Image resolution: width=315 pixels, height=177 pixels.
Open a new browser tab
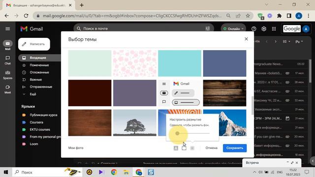tap(82, 5)
